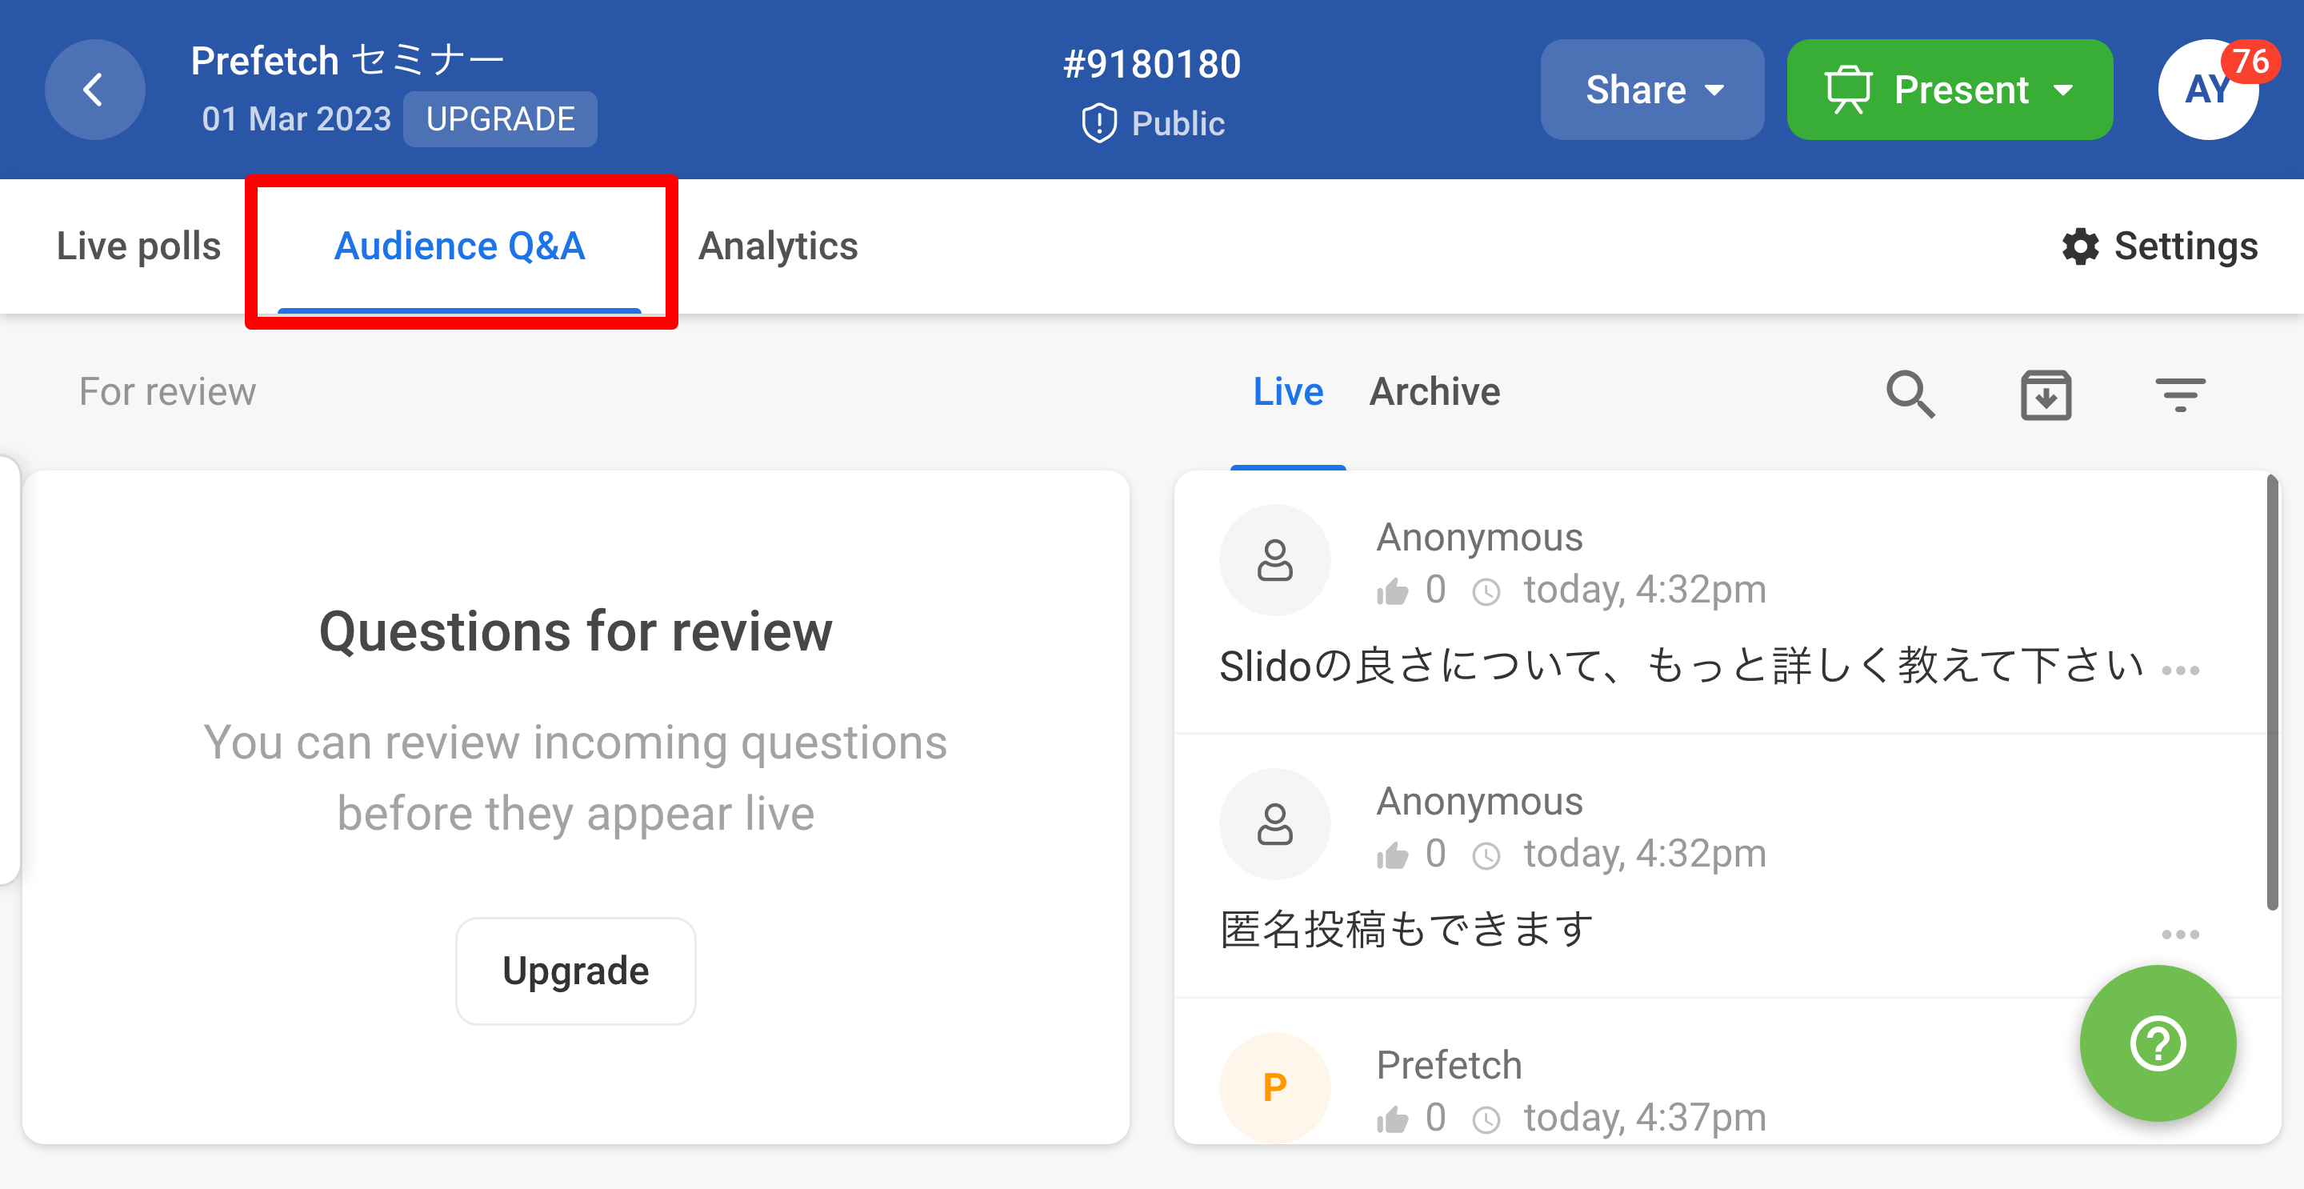
Task: Click the green help question mark button
Action: [2158, 1043]
